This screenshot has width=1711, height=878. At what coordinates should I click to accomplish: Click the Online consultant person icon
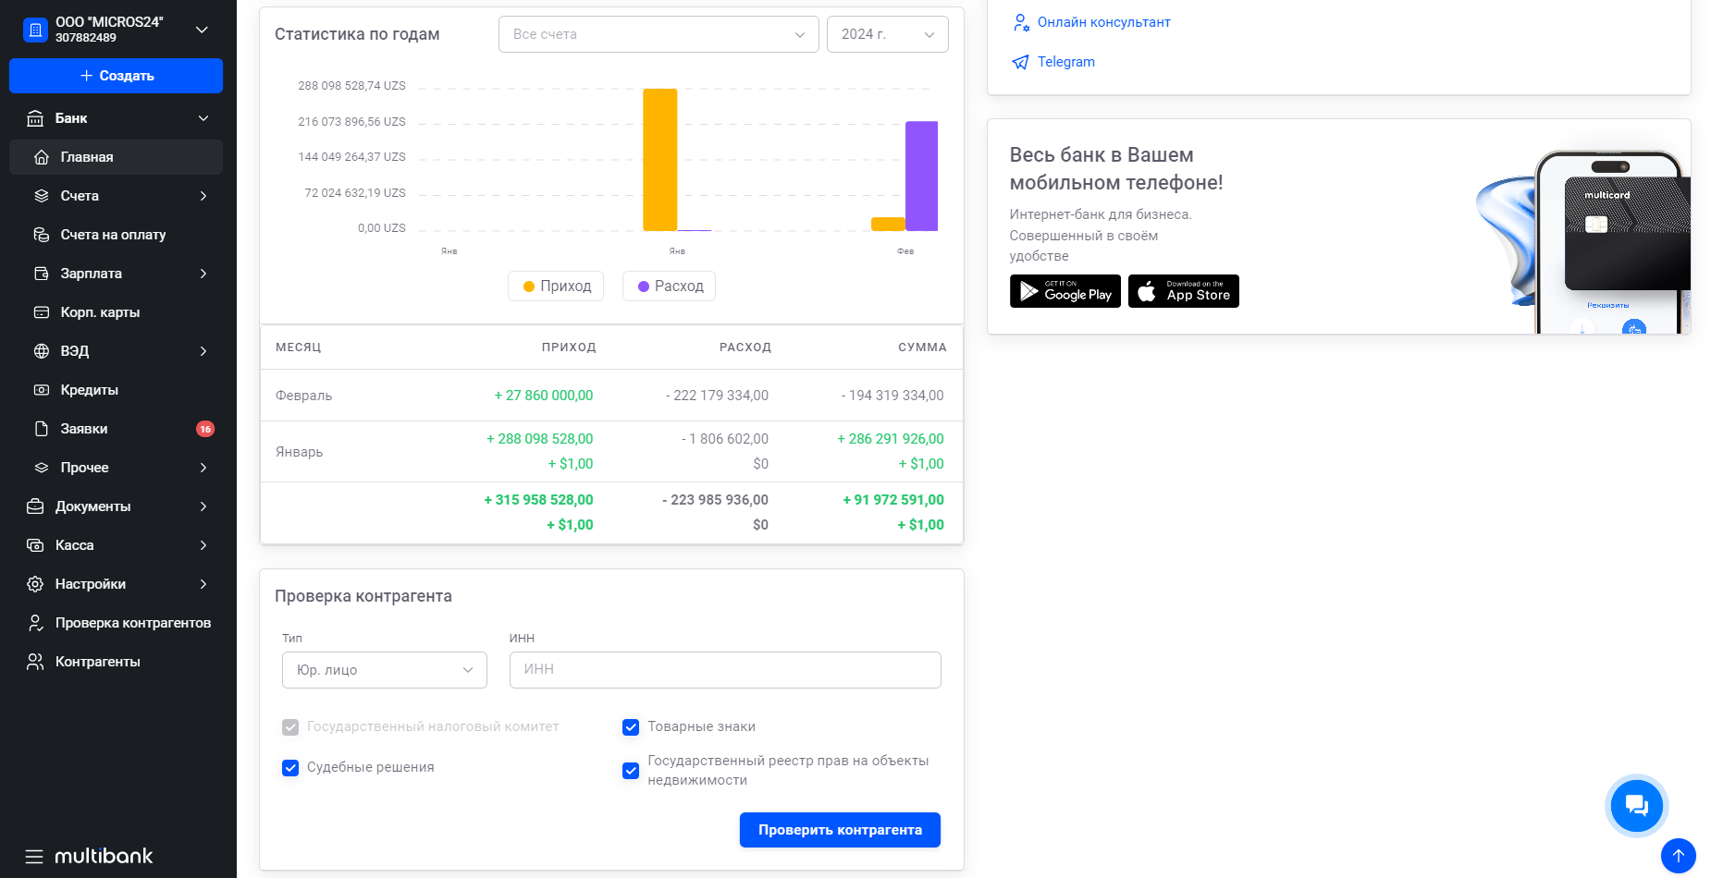click(x=1020, y=22)
